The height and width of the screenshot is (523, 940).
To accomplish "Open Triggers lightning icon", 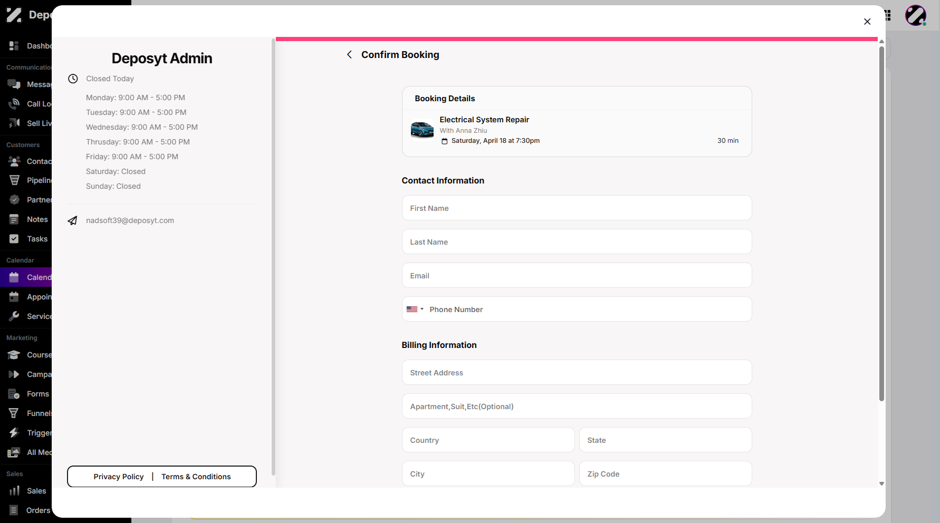I will 14,433.
